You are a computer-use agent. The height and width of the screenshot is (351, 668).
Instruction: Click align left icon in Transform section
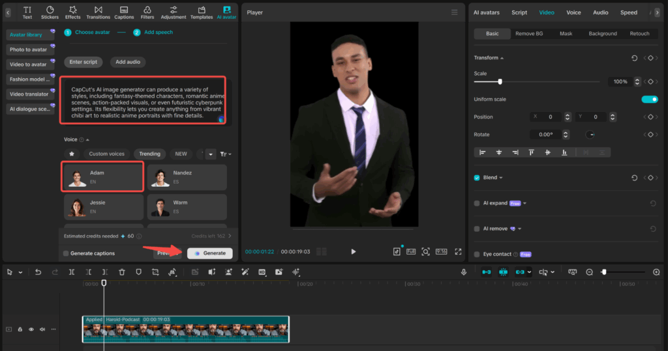coord(482,152)
